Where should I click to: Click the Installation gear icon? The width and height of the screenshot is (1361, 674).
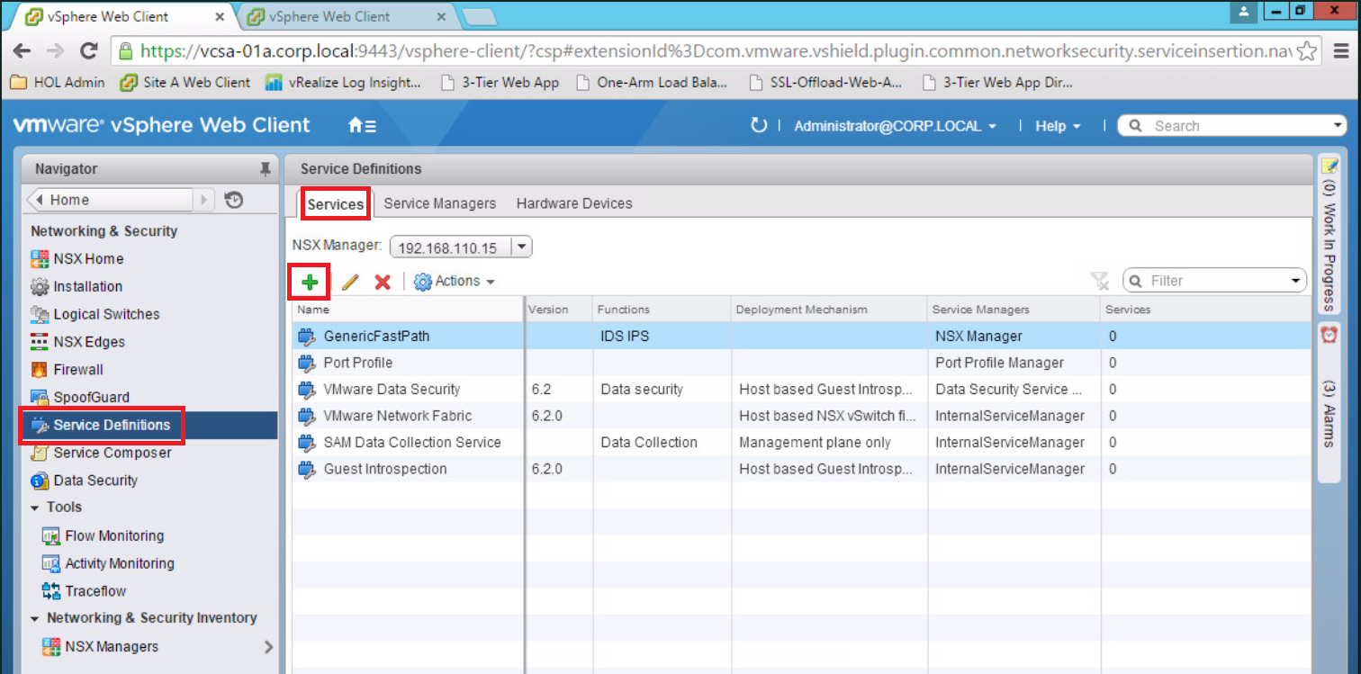click(40, 287)
